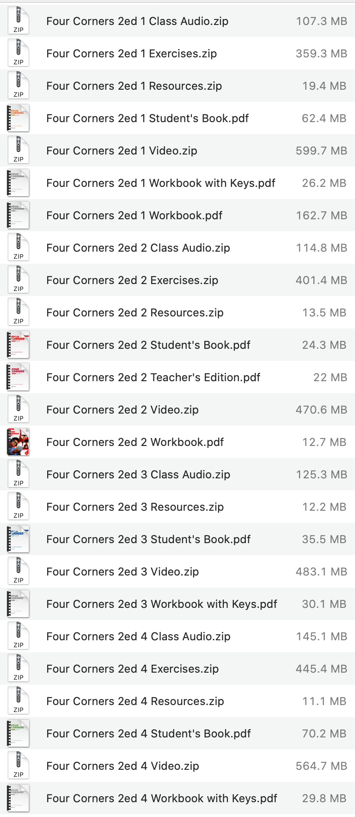Viewport: 355px width, 817px height.
Task: Click the cover thumbnail of Four Corners 2ed 1 Workbook
Action: [x=18, y=215]
